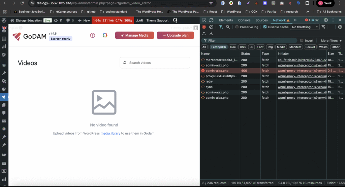The height and width of the screenshot is (187, 345).
Task: Open DevTools settings gear in top bar
Action: point(326,20)
